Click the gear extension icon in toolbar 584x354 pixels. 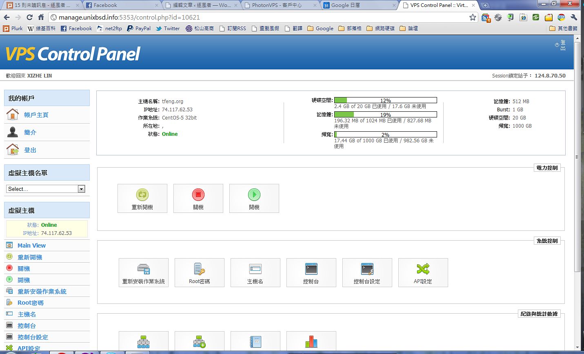click(498, 17)
